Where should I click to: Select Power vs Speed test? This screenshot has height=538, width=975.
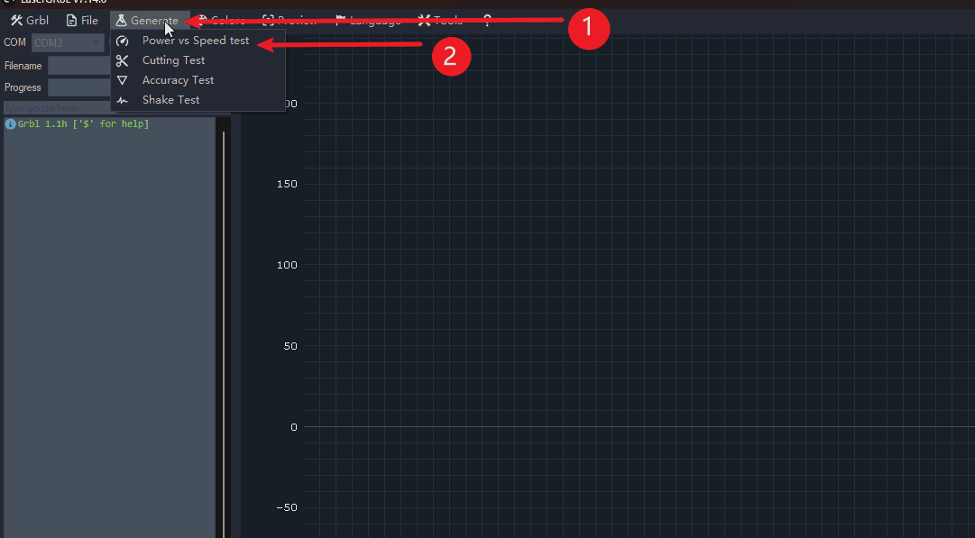195,41
